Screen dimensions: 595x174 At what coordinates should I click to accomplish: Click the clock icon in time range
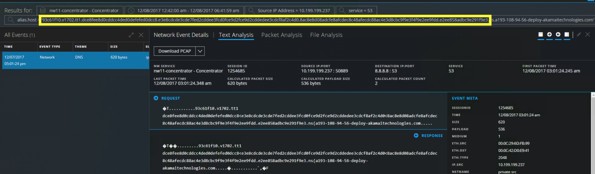click(x=131, y=10)
